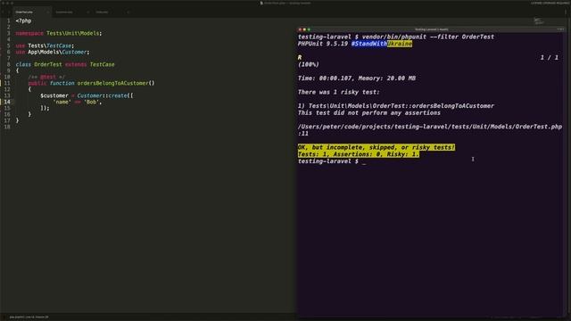
Task: Click the '$customer' variable
Action: click(54, 95)
